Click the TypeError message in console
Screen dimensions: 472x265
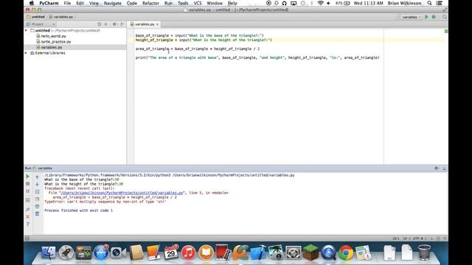click(x=105, y=202)
